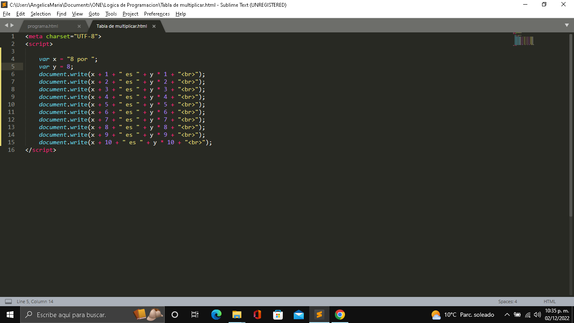Open the HTML syntax selector
The width and height of the screenshot is (574, 323).
click(550, 302)
